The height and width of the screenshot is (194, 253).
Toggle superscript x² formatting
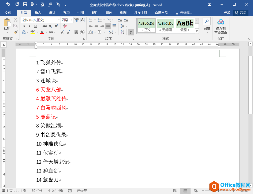coord(57,26)
